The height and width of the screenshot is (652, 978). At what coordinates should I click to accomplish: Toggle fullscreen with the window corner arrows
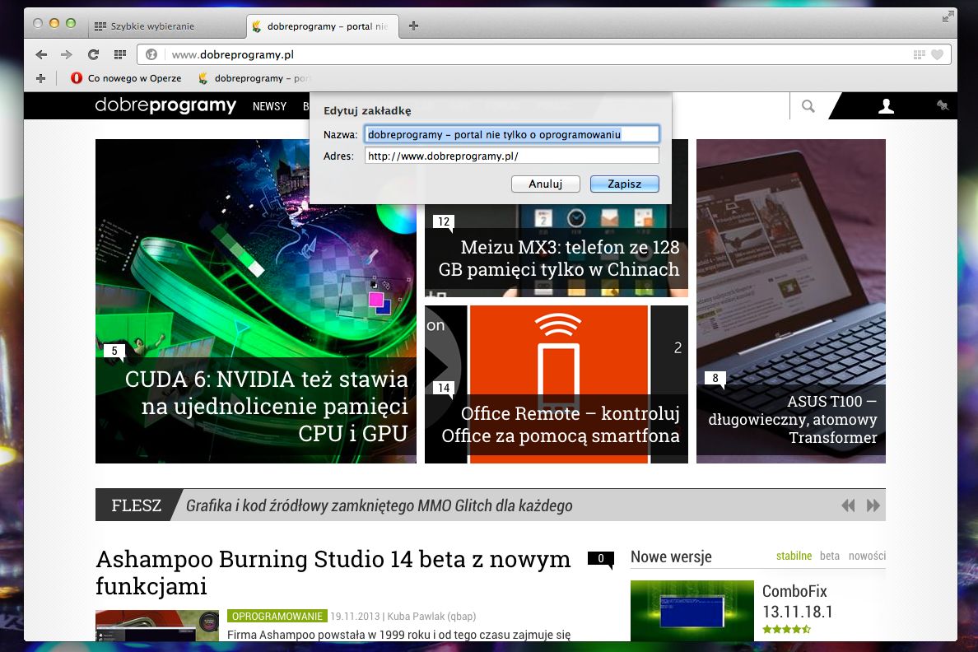click(948, 16)
